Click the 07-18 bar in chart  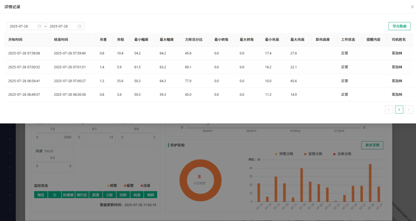(x=301, y=185)
